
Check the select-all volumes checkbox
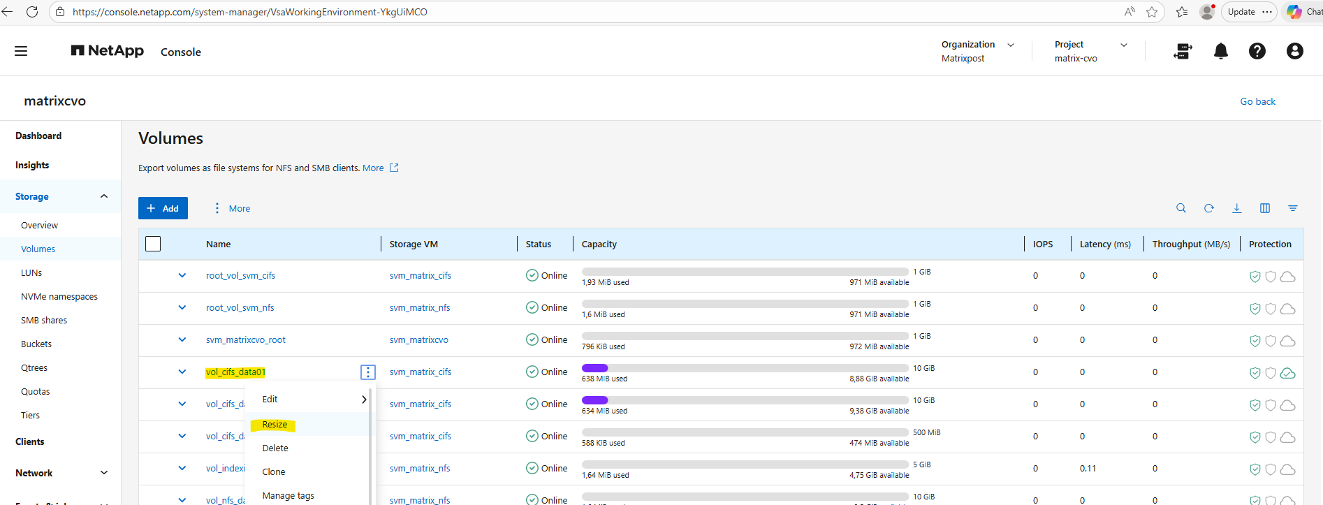153,244
